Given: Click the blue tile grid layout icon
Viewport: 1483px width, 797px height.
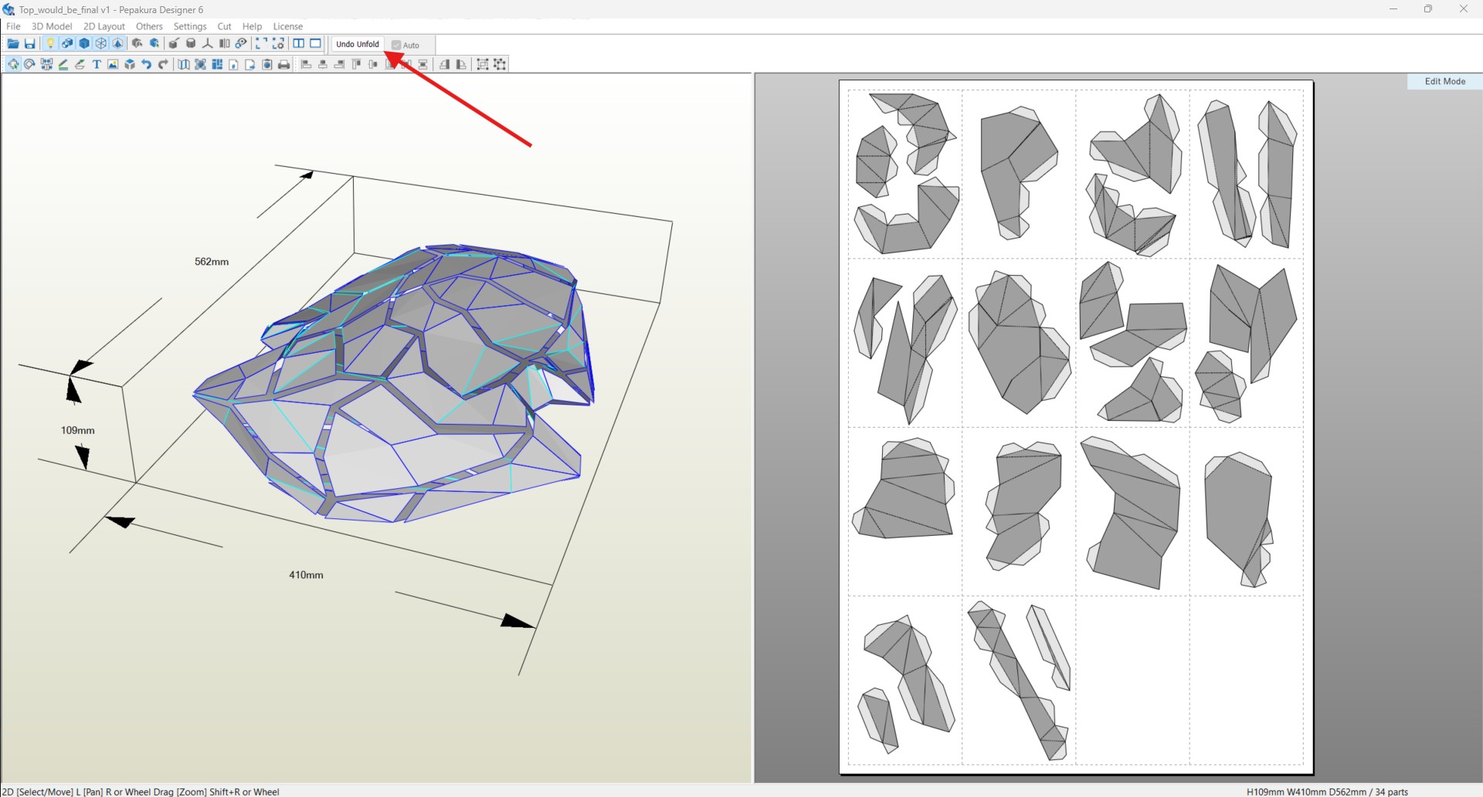Looking at the screenshot, I should [x=217, y=64].
